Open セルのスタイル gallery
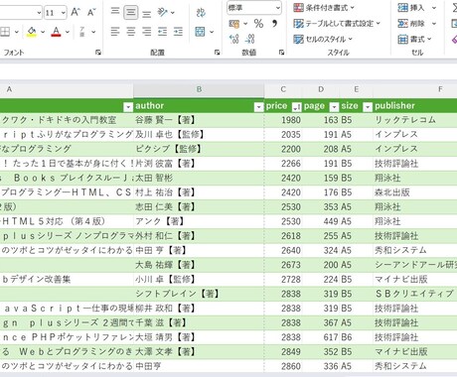The image size is (457, 377). (x=323, y=40)
